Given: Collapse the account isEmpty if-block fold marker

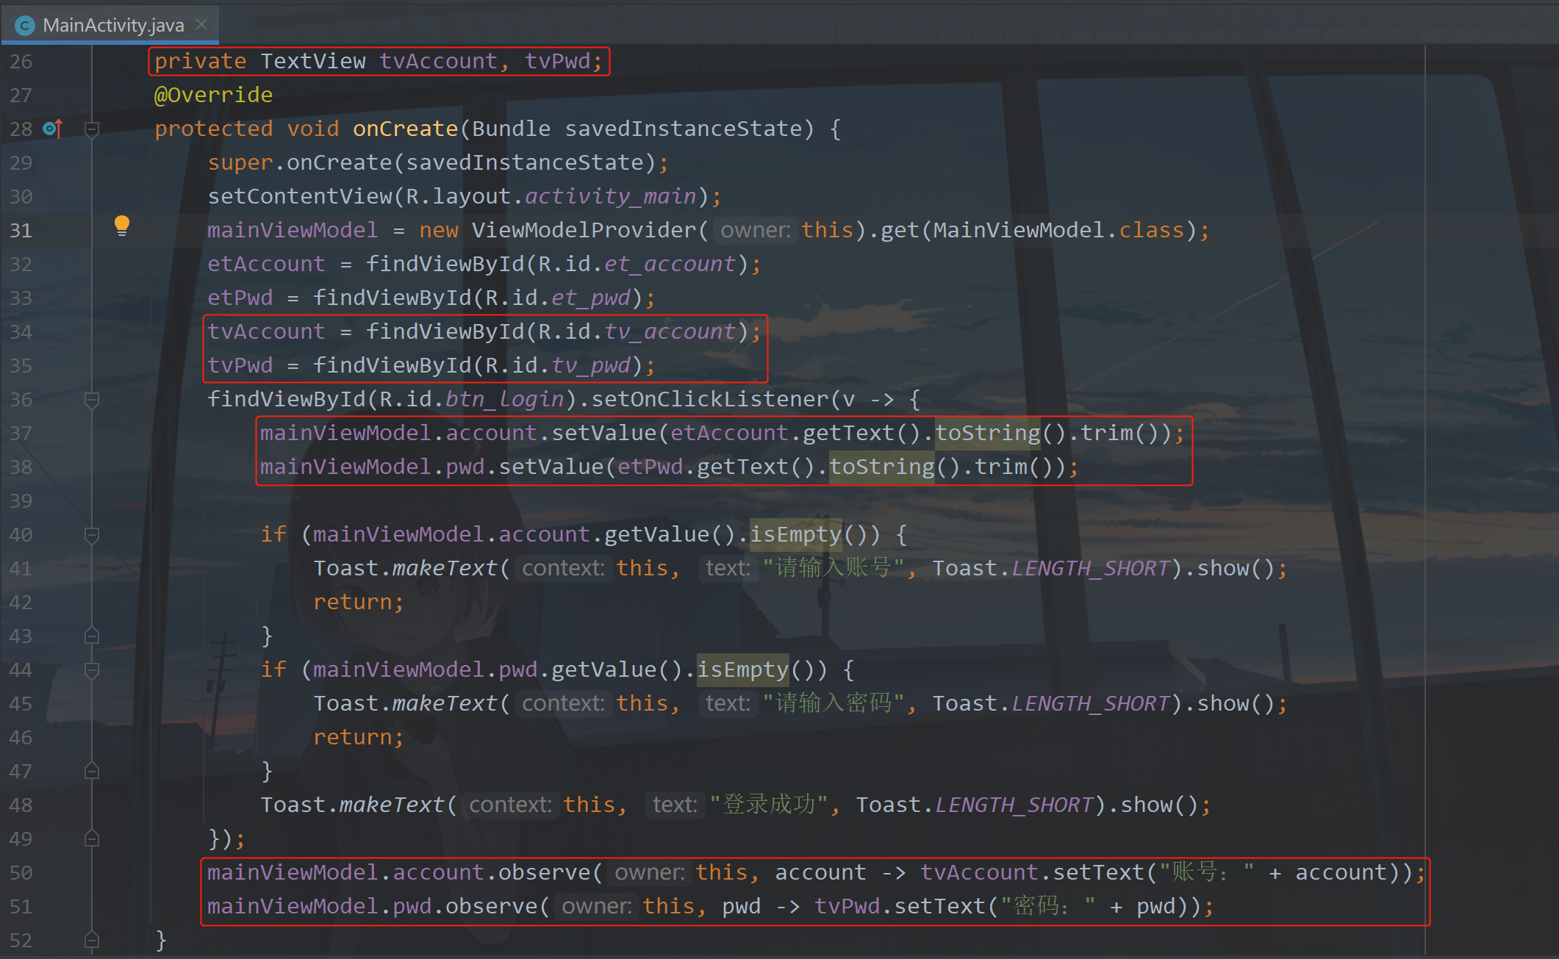Looking at the screenshot, I should (92, 535).
